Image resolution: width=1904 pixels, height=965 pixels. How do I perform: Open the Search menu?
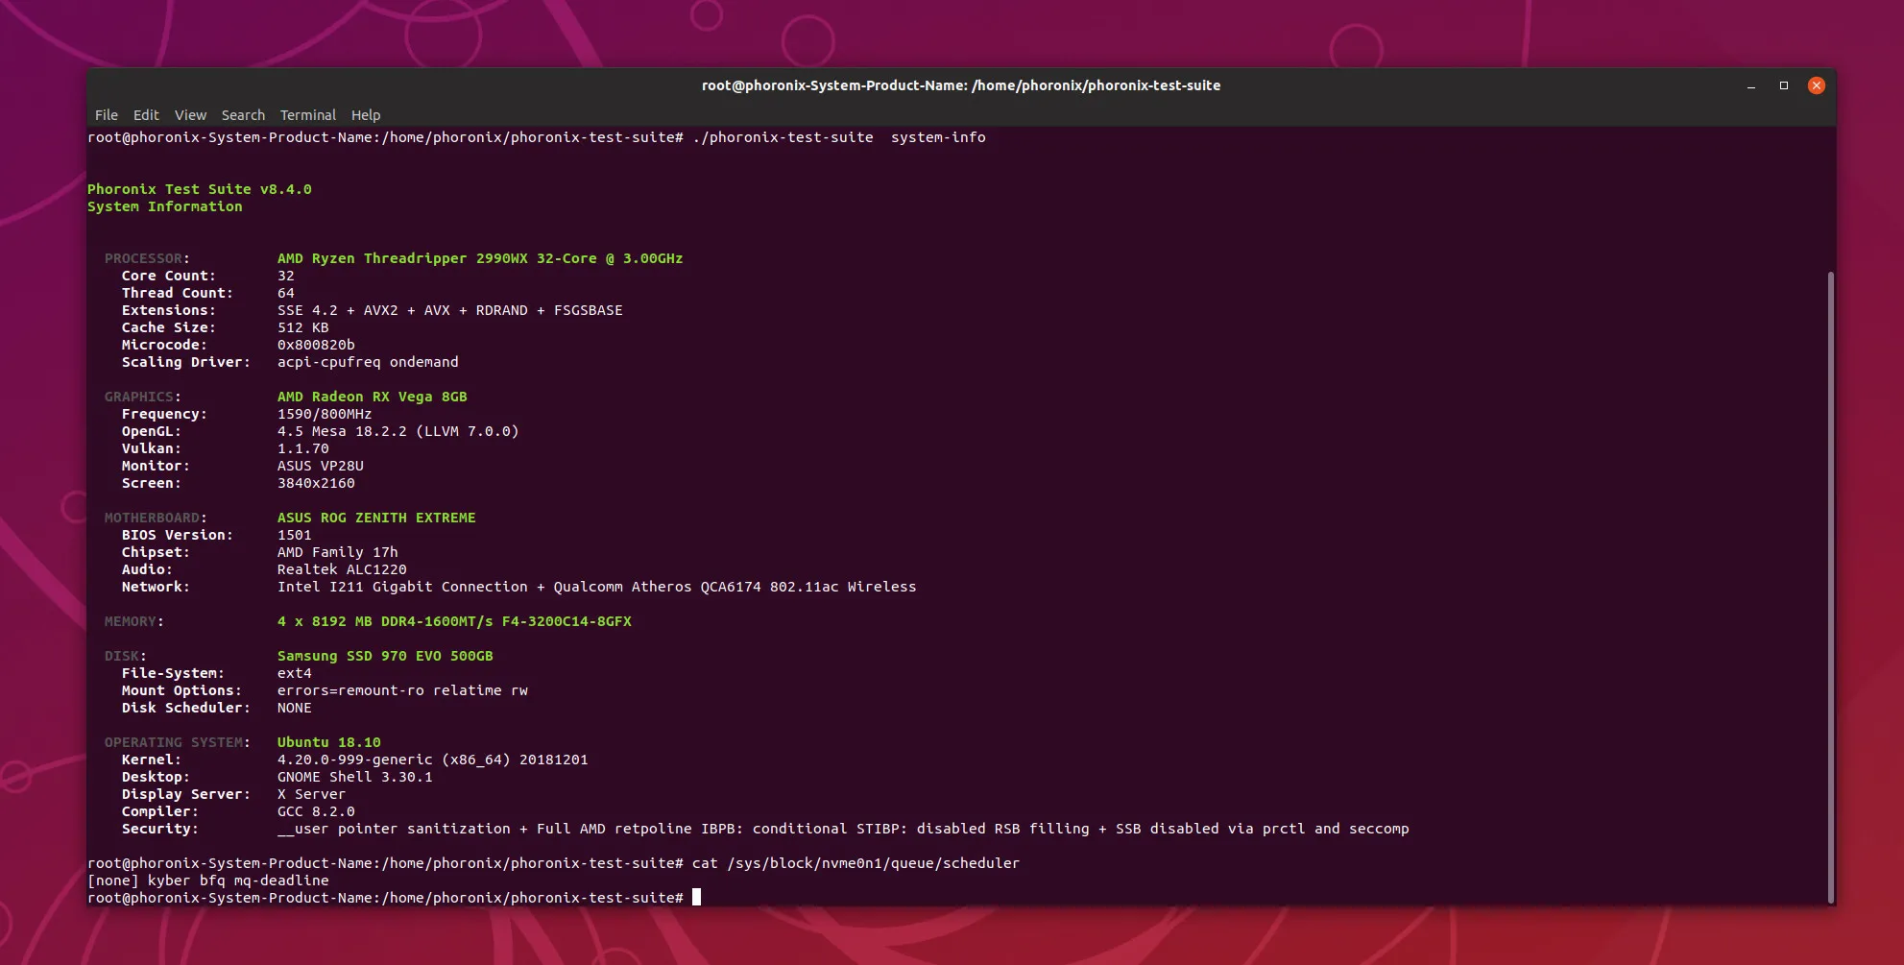pyautogui.click(x=242, y=115)
